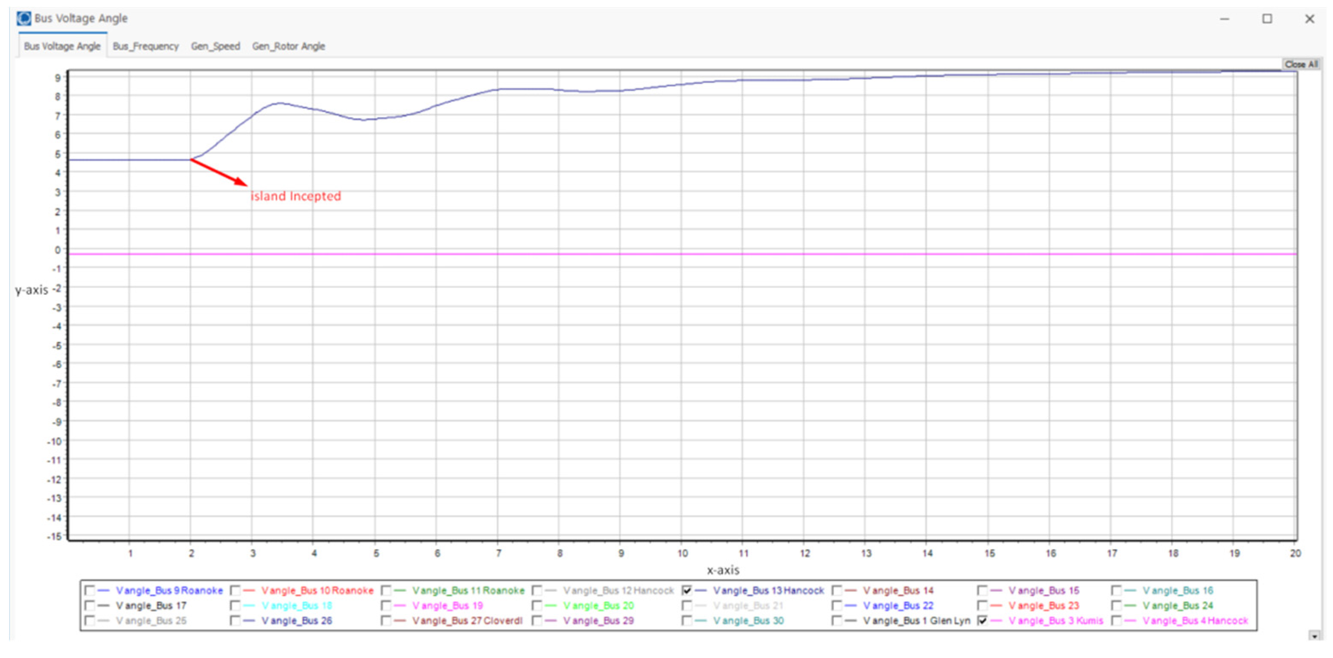Uncheck Vangle_Bus 3 Kumis checkbox
The width and height of the screenshot is (1333, 658).
pos(982,620)
